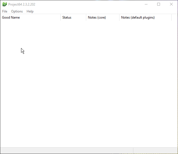178x154 pixels.
Task: Click the Project64 logo in title bar
Action: tap(4, 4)
